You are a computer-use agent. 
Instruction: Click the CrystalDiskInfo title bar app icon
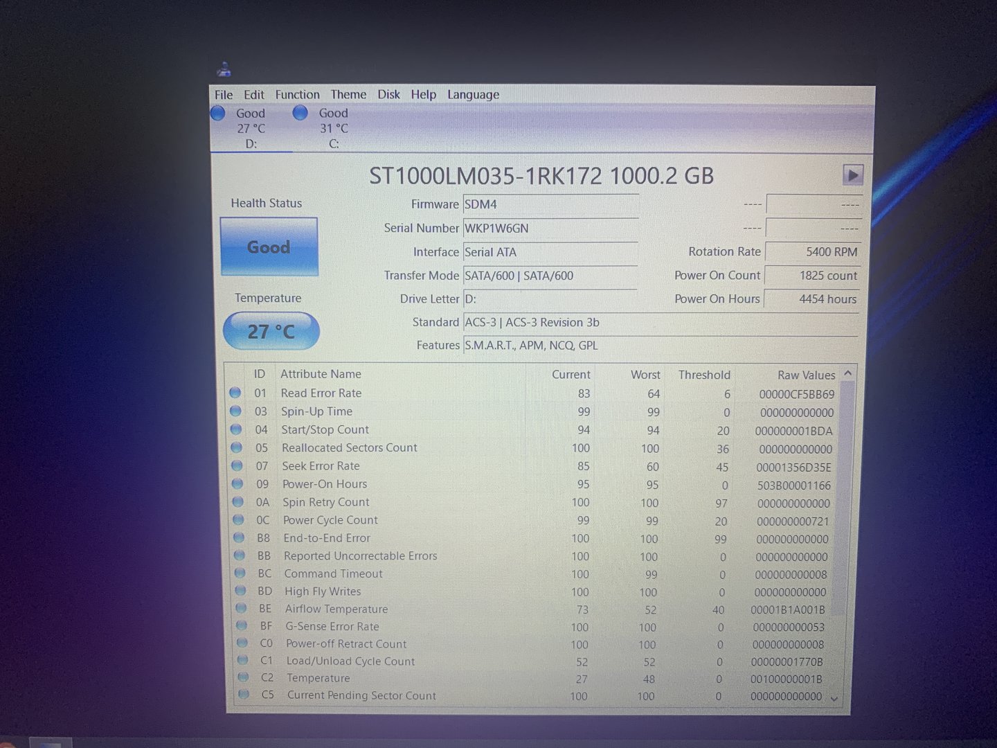click(x=224, y=69)
